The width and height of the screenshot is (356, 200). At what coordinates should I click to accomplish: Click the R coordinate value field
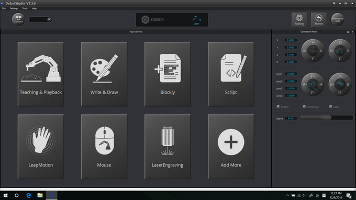click(291, 62)
